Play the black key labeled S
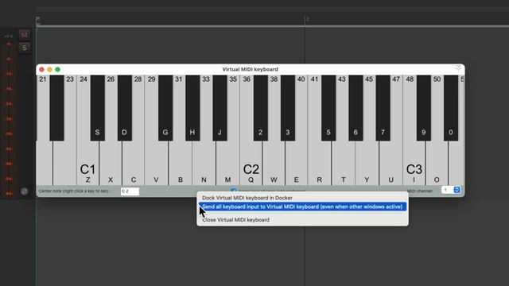Screen dimensions: 509x286 [x=97, y=108]
